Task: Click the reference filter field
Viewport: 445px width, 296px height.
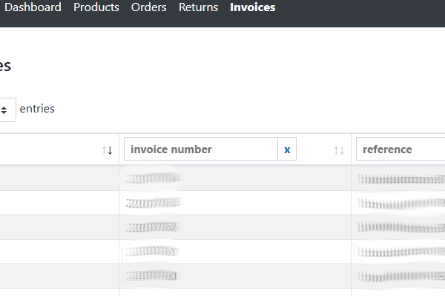Action: click(x=400, y=149)
